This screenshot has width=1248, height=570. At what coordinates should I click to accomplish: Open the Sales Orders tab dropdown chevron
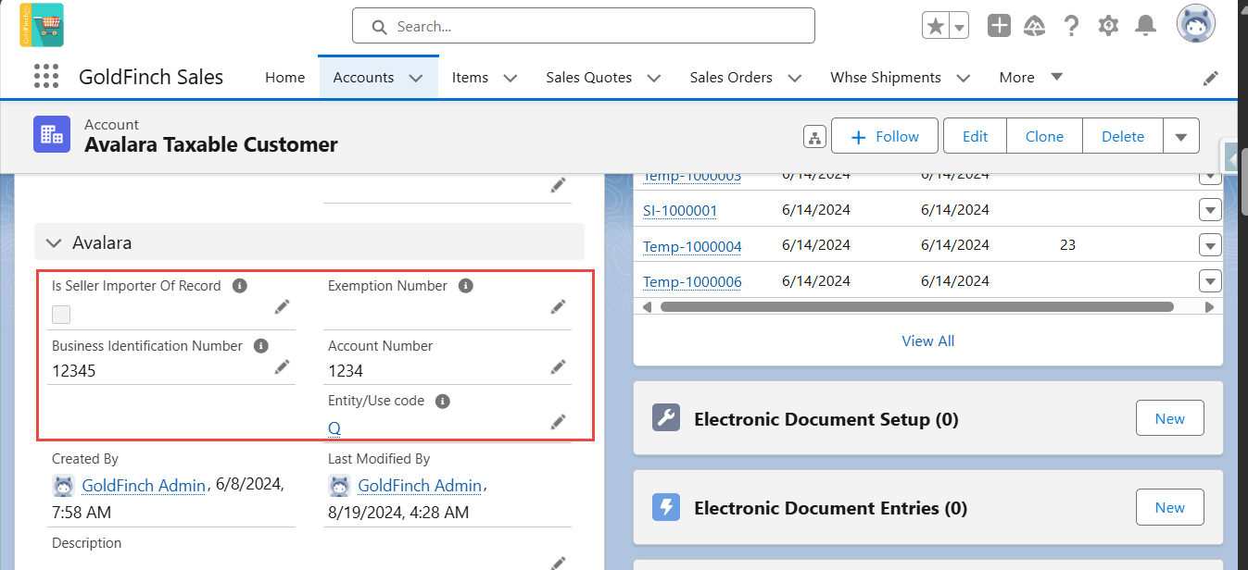(x=794, y=78)
